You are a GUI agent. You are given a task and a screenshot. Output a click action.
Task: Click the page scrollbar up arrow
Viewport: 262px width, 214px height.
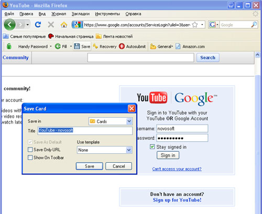pos(257,55)
